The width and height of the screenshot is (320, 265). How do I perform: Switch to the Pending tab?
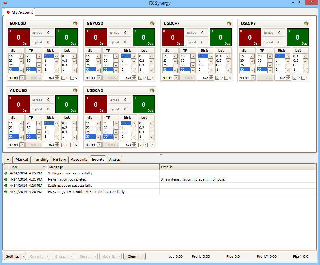coord(41,160)
